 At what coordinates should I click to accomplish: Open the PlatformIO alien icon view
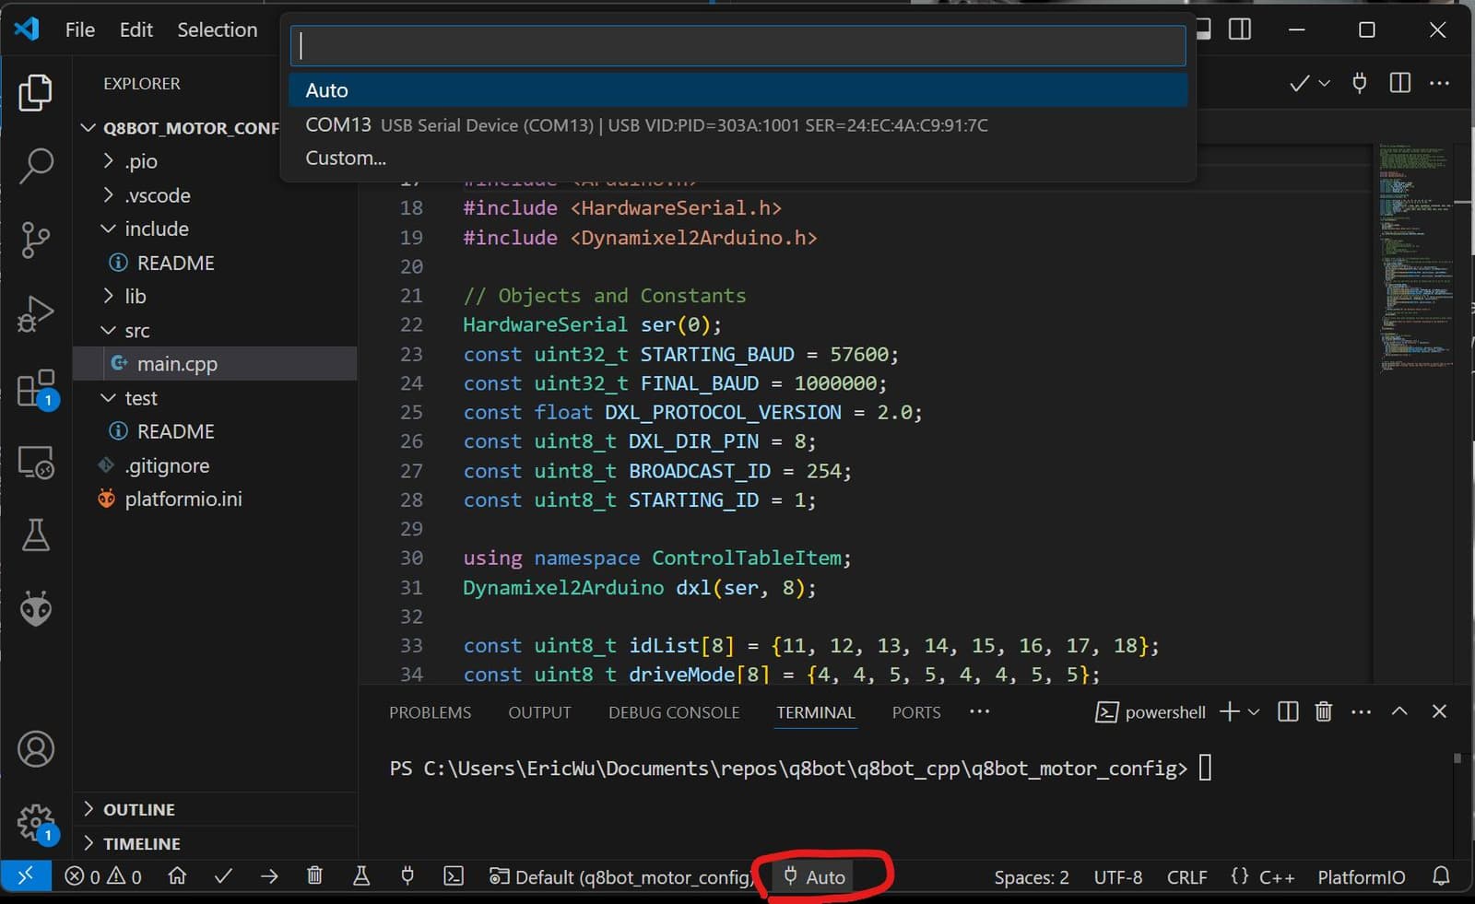pos(35,608)
